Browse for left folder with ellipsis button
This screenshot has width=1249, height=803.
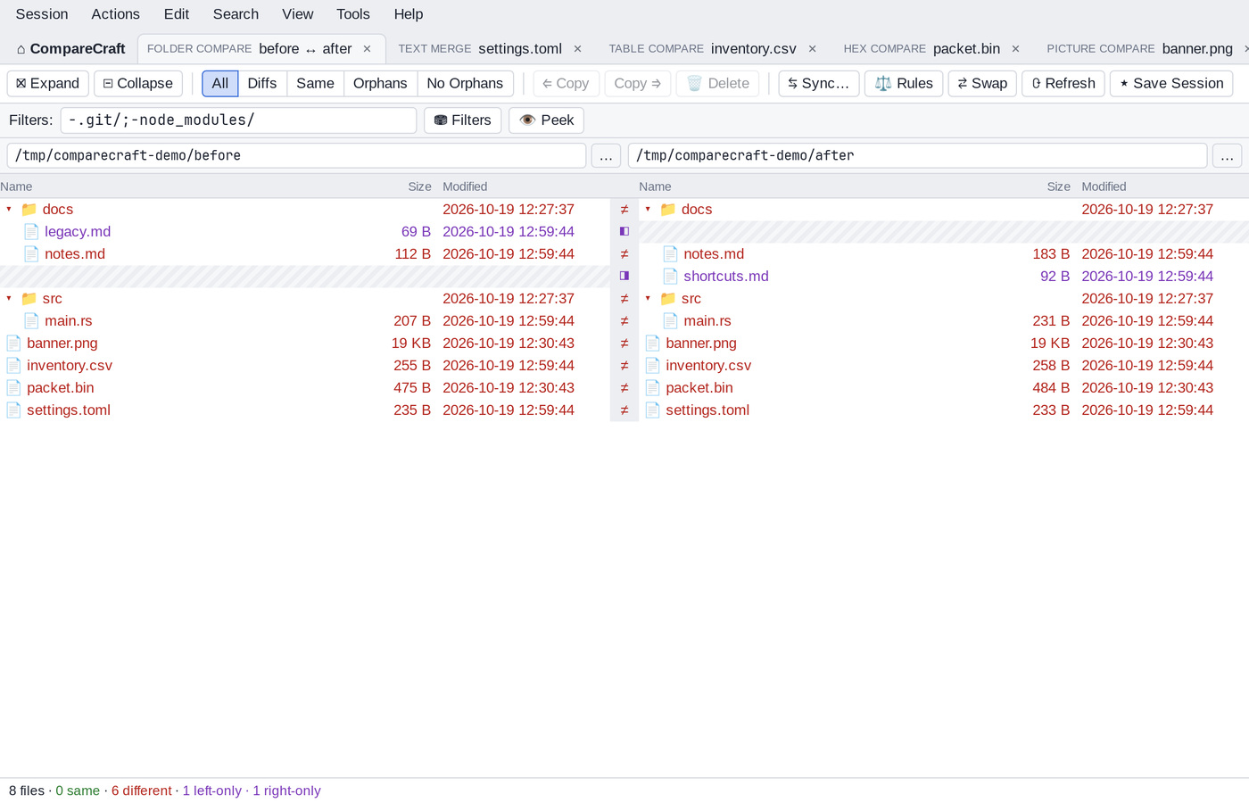(606, 155)
